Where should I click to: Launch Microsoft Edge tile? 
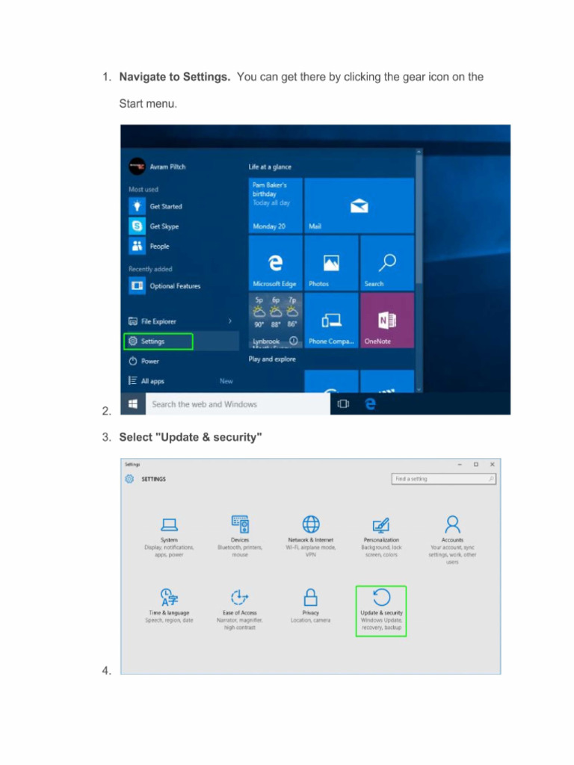click(x=275, y=263)
